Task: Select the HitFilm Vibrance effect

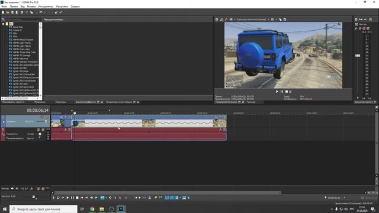Action: (x=20, y=59)
